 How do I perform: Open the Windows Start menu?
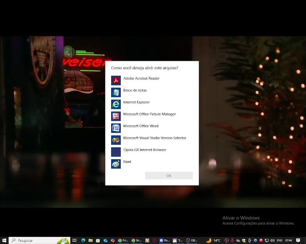coord(4,240)
